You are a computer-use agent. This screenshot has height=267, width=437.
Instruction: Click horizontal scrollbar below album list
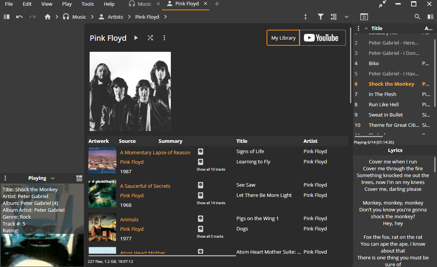162,256
